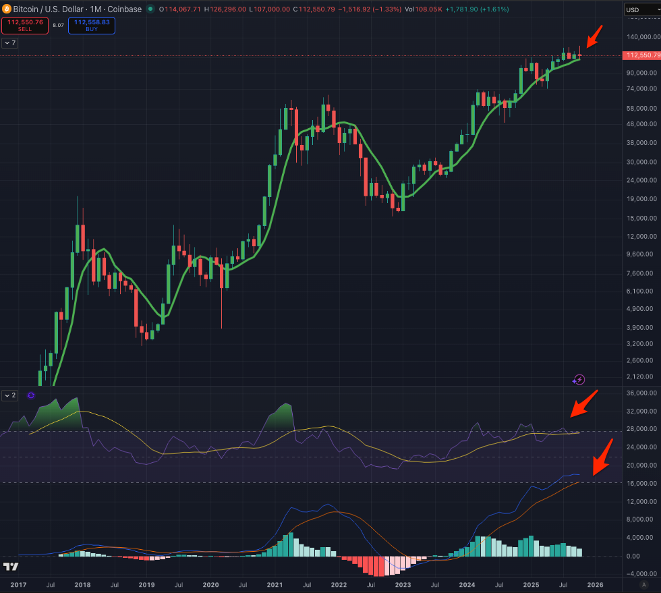Click the 2019 label on time axis

coord(147,584)
